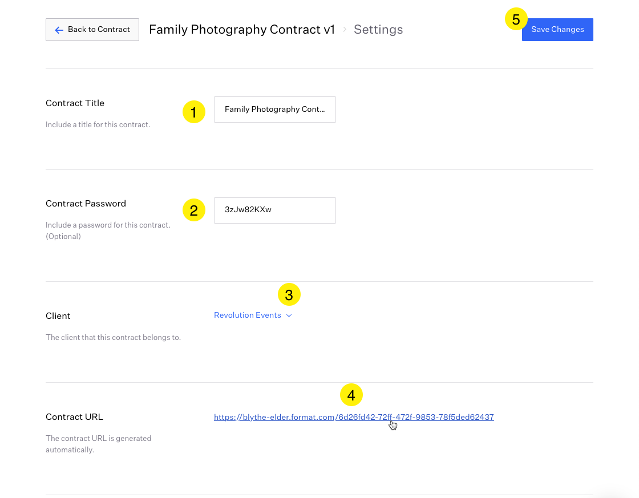The width and height of the screenshot is (639, 498).
Task: Open the Family Photography Contract v1 breadcrumb
Action: [241, 30]
